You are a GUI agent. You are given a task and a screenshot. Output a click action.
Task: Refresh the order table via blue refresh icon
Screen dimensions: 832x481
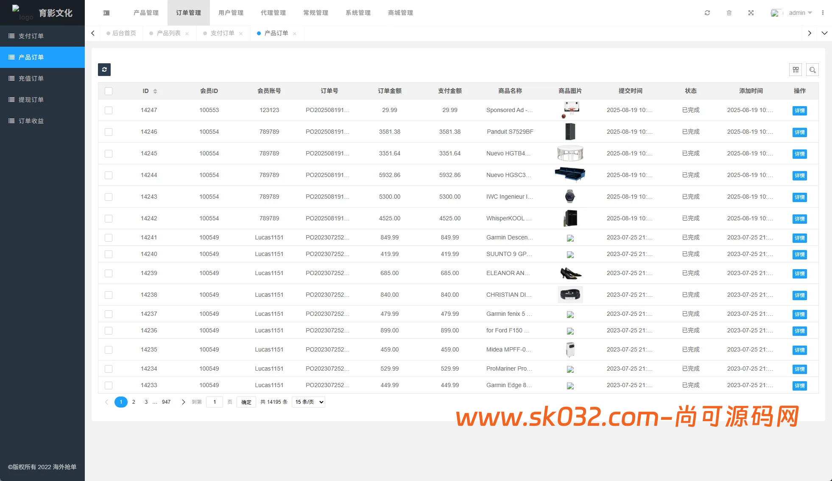pyautogui.click(x=104, y=70)
